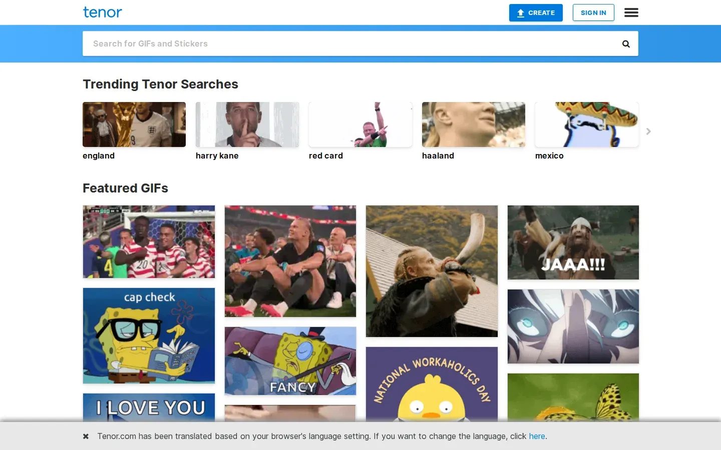Open the hamburger menu icon
This screenshot has width=721, height=450.
point(631,12)
